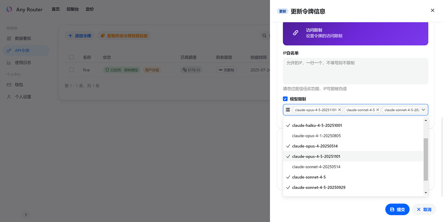Open the 定价 pricing page
This screenshot has width=443, height=222.
pos(90,9)
